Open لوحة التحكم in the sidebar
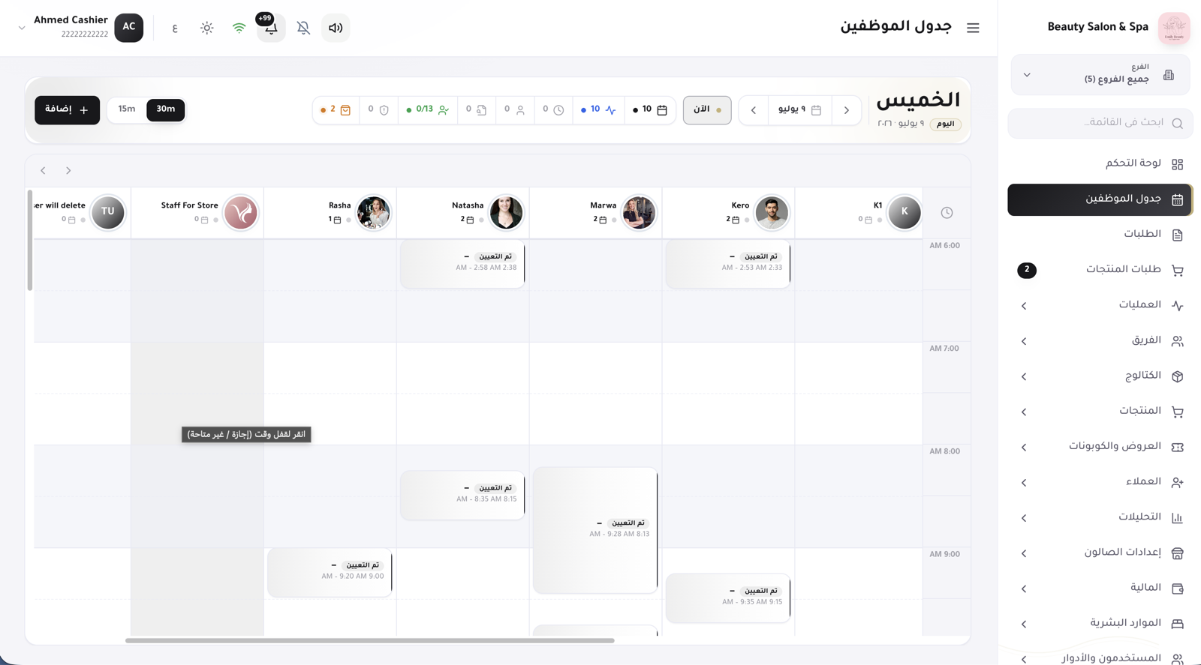1201x665 pixels. [1100, 163]
